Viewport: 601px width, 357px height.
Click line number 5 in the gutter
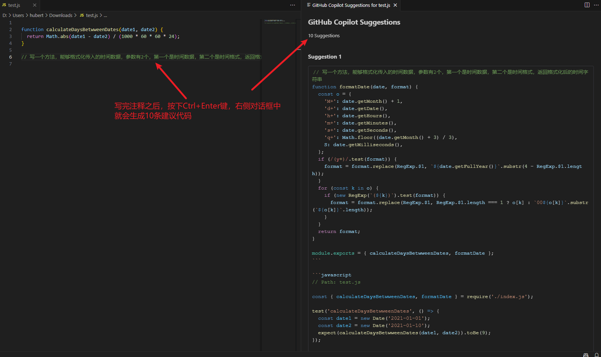[10, 50]
